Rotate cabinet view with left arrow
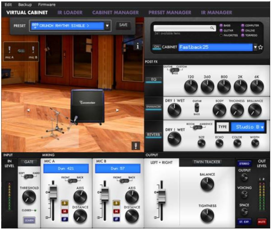The image size is (272, 230). point(28,110)
